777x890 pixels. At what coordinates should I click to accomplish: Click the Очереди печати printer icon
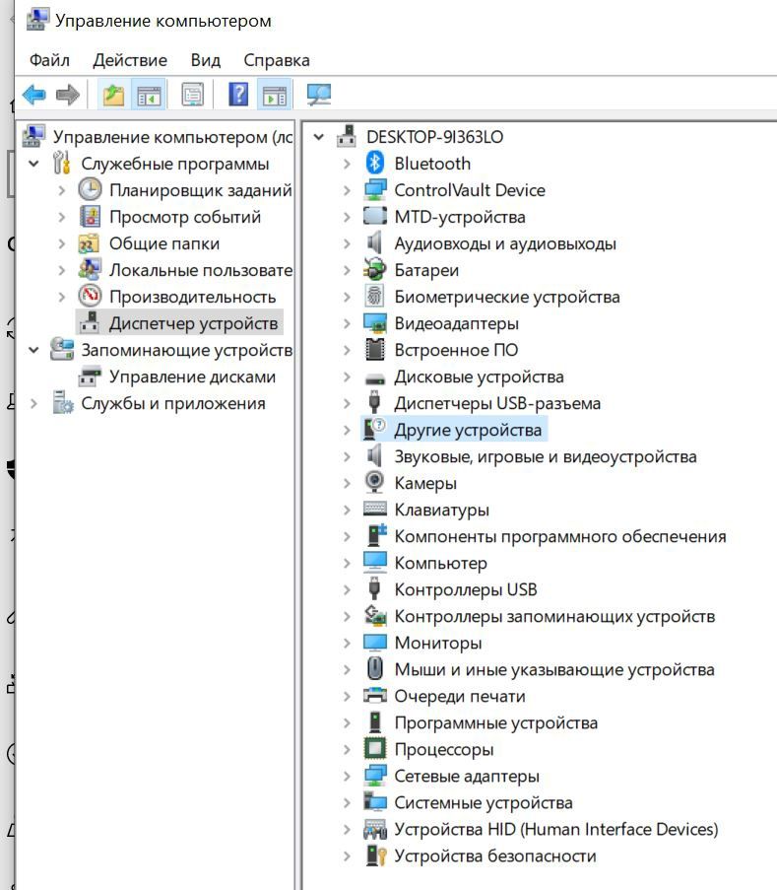[x=374, y=695]
